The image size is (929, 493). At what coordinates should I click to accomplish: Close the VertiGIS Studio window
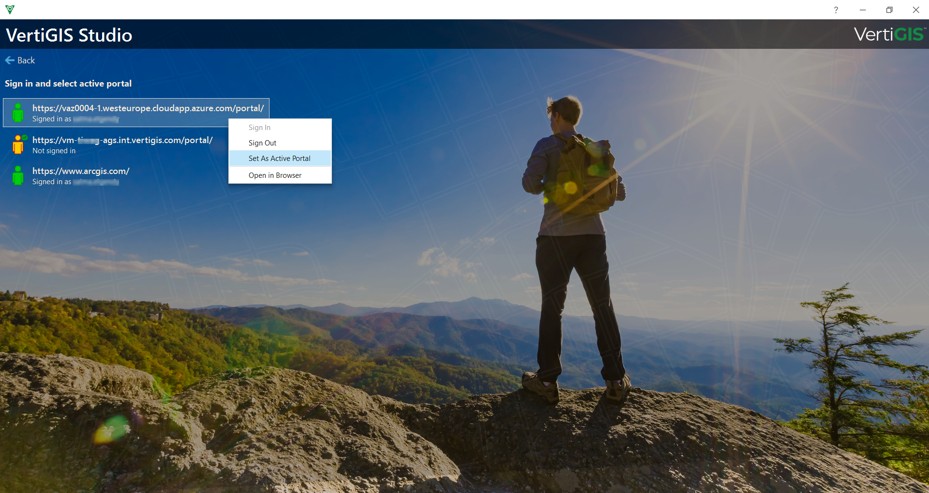916,10
